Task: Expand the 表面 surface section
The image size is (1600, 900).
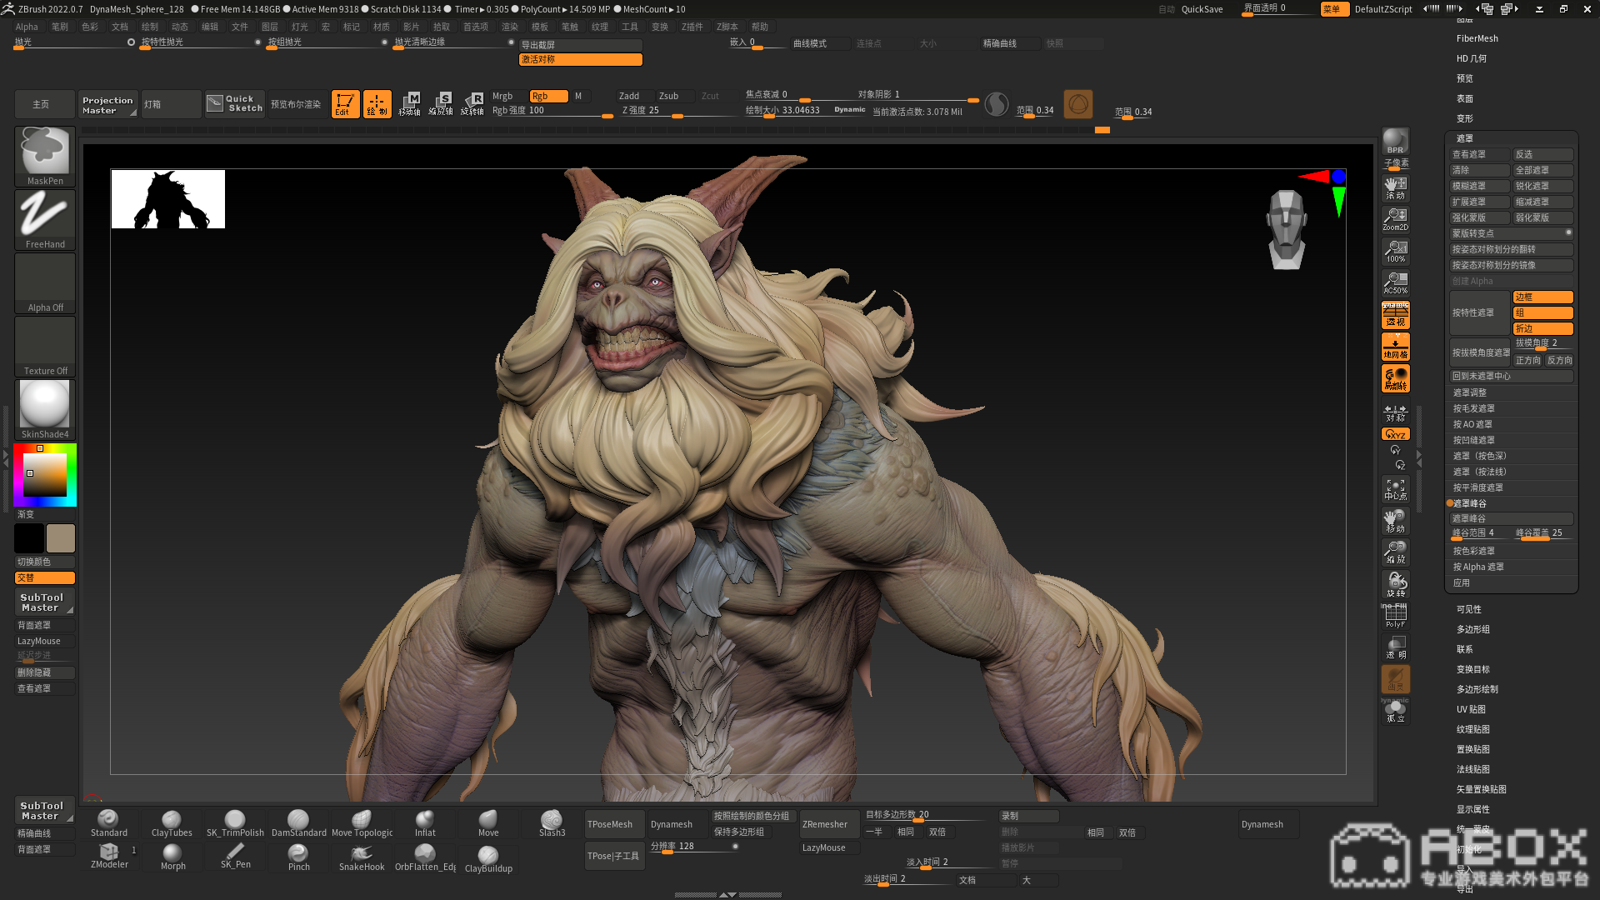Action: tap(1464, 99)
